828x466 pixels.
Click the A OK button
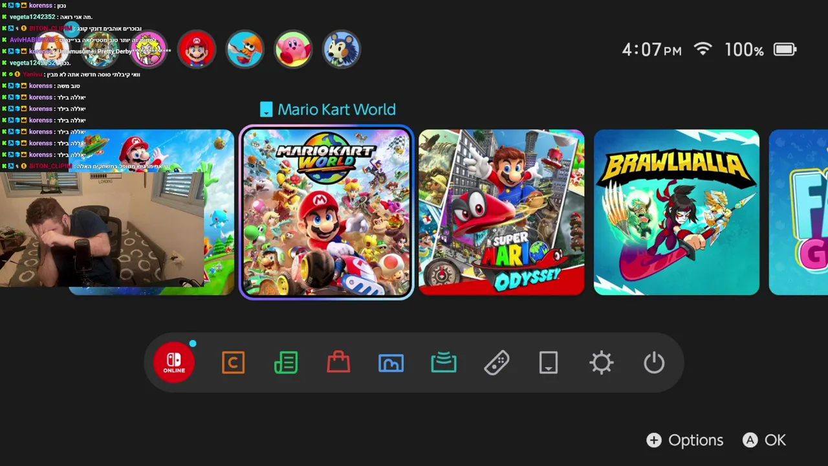764,440
